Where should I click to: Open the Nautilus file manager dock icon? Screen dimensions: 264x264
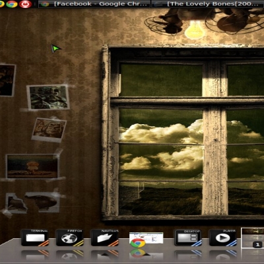point(105,238)
